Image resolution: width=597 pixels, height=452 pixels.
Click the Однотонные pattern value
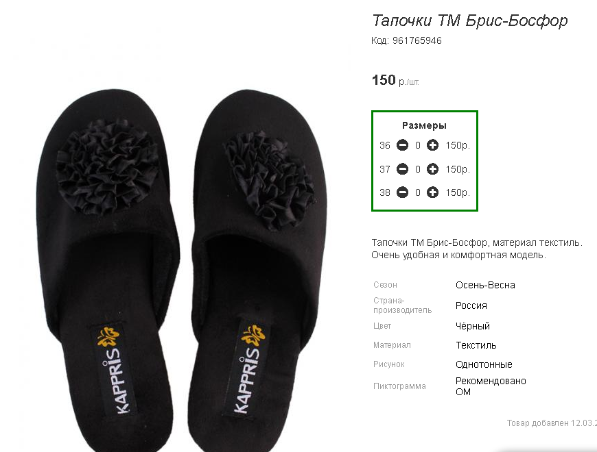[484, 364]
